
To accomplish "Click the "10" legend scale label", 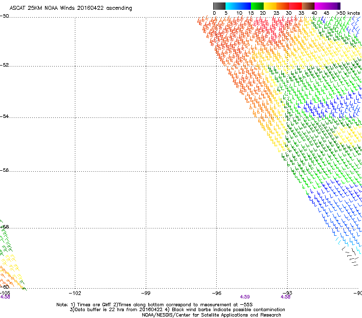I will pos(239,13).
